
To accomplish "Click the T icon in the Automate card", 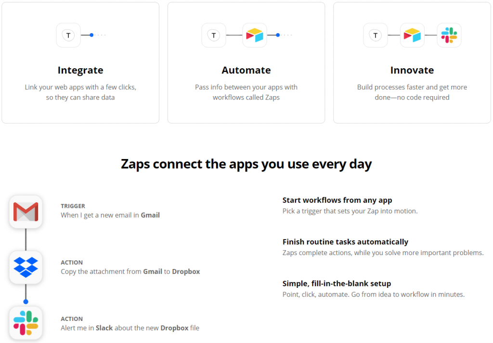I will click(214, 35).
